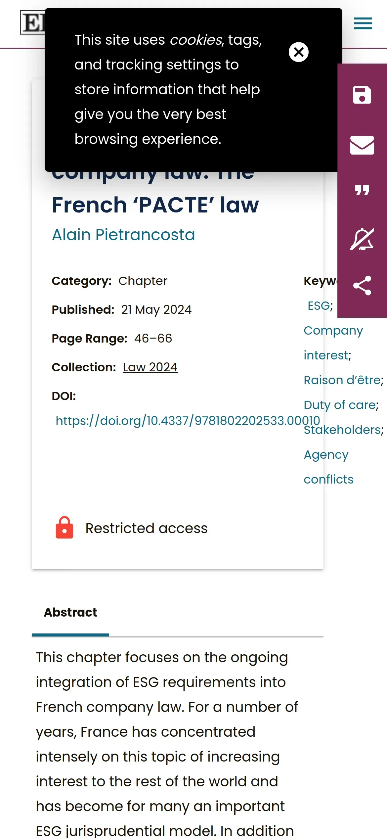Follow the DOI URL link
387x838 pixels.
(x=188, y=420)
